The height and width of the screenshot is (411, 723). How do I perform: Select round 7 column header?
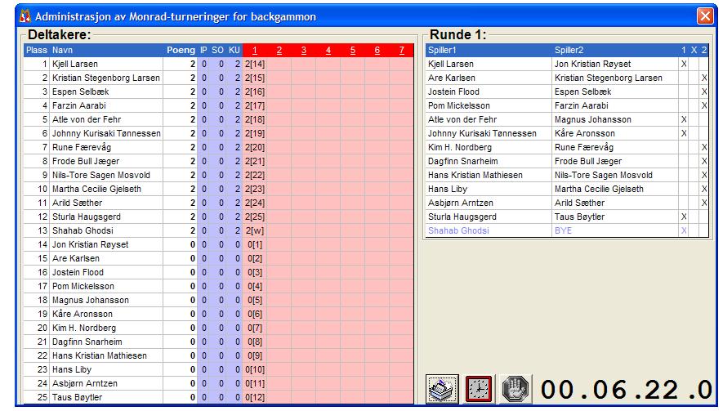point(401,51)
